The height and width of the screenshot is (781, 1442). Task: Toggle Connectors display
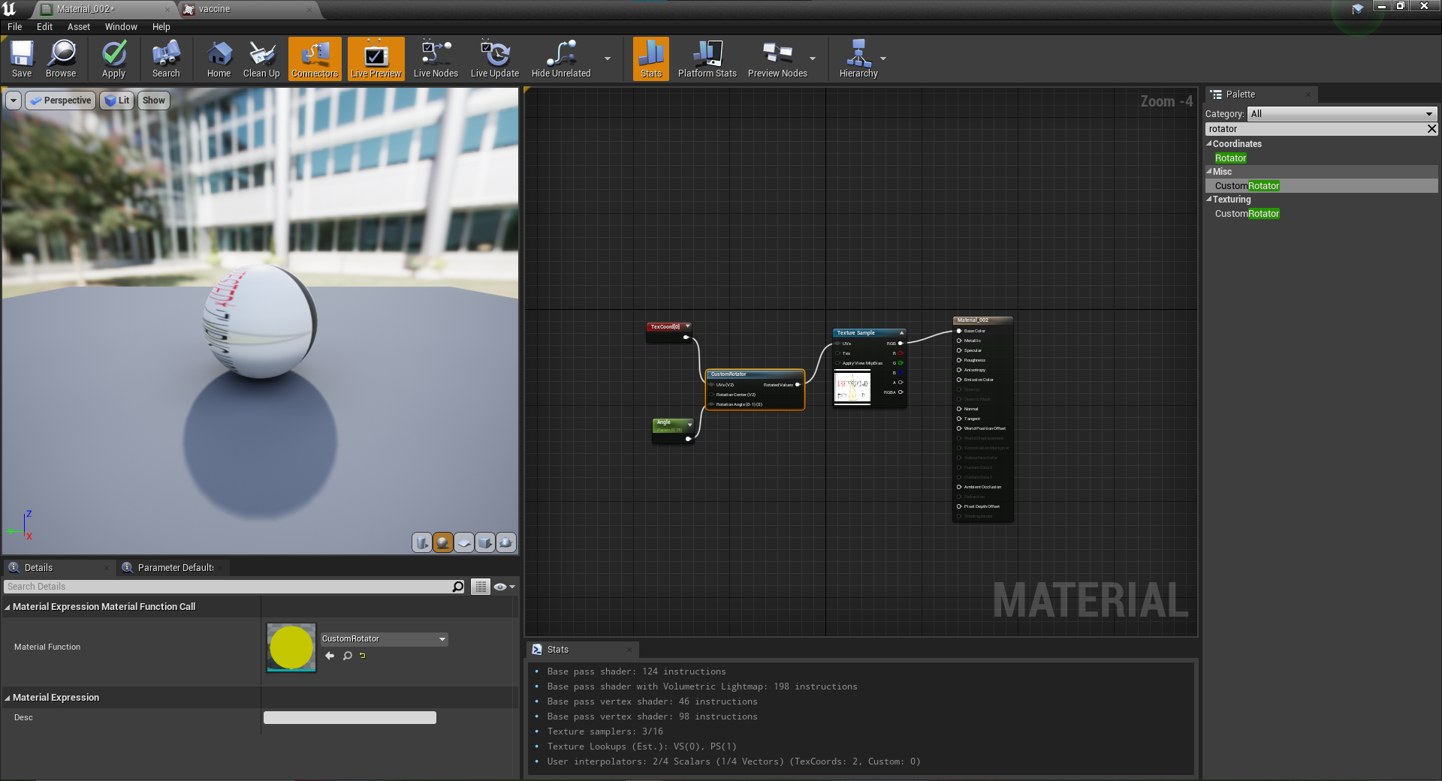[315, 59]
